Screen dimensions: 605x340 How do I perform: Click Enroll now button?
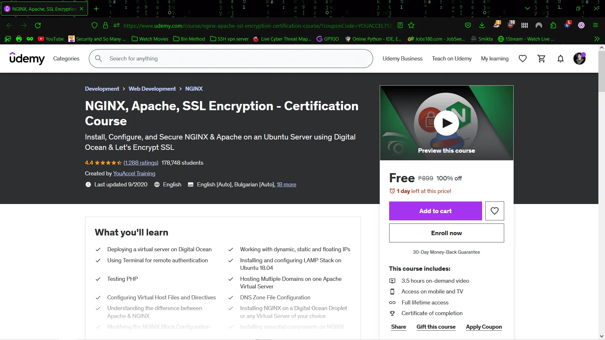point(447,233)
